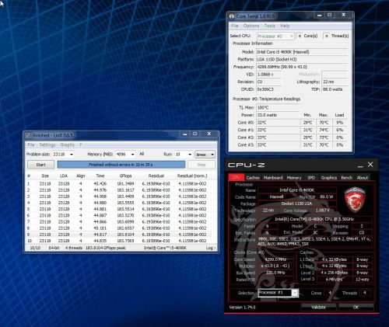Select result row 9 with 183.8104 GFlops

click(118, 235)
